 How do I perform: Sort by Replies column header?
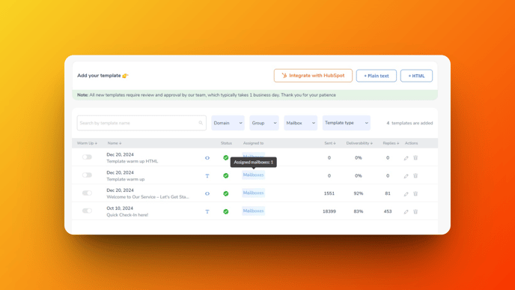[391, 143]
